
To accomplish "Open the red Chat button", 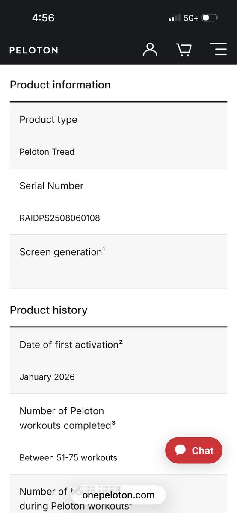I will 194,450.
